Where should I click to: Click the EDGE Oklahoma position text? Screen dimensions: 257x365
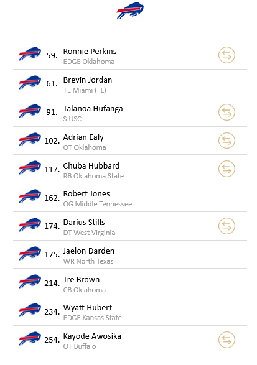[89, 62]
